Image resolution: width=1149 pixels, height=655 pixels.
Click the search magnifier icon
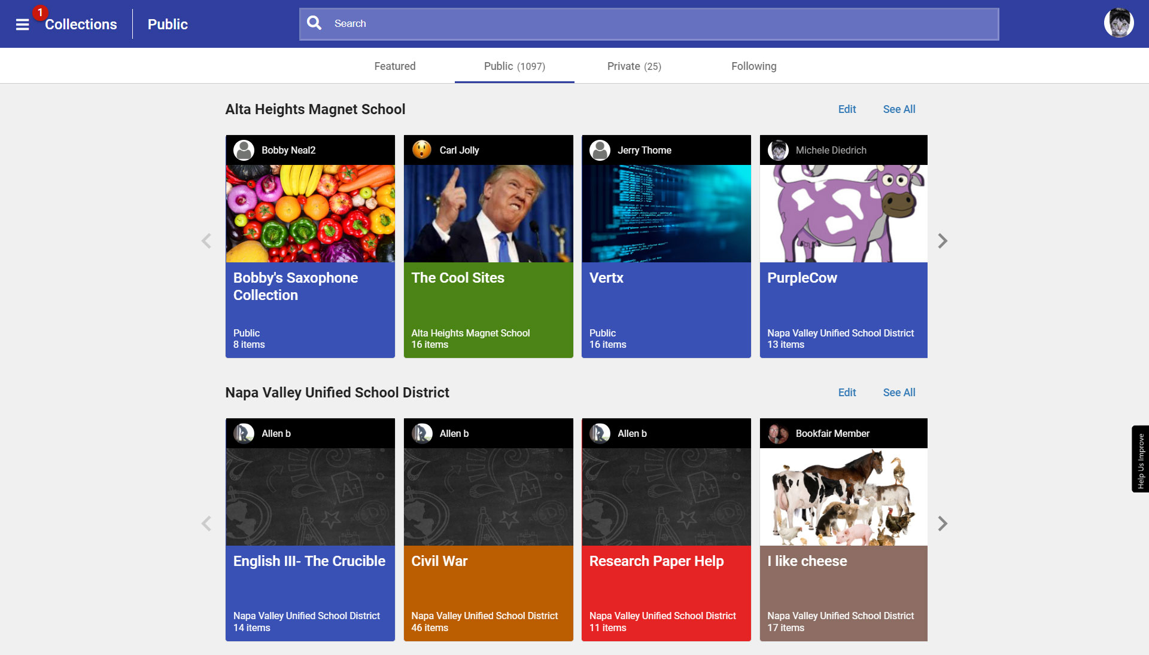click(314, 23)
